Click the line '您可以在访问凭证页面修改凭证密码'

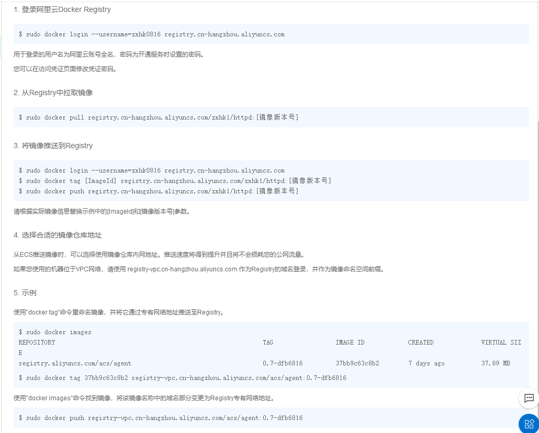[66, 69]
